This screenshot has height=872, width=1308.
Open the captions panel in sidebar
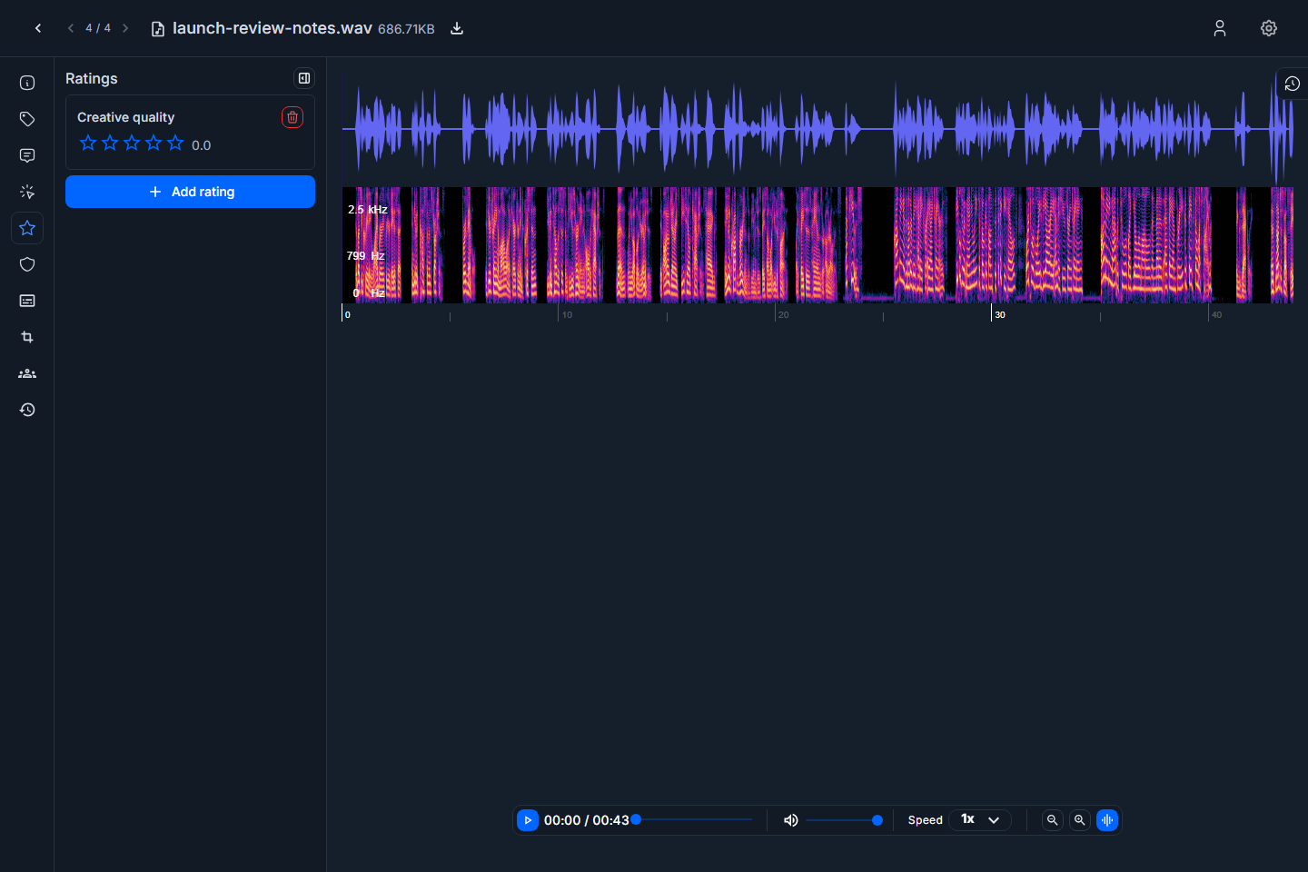coord(27,301)
